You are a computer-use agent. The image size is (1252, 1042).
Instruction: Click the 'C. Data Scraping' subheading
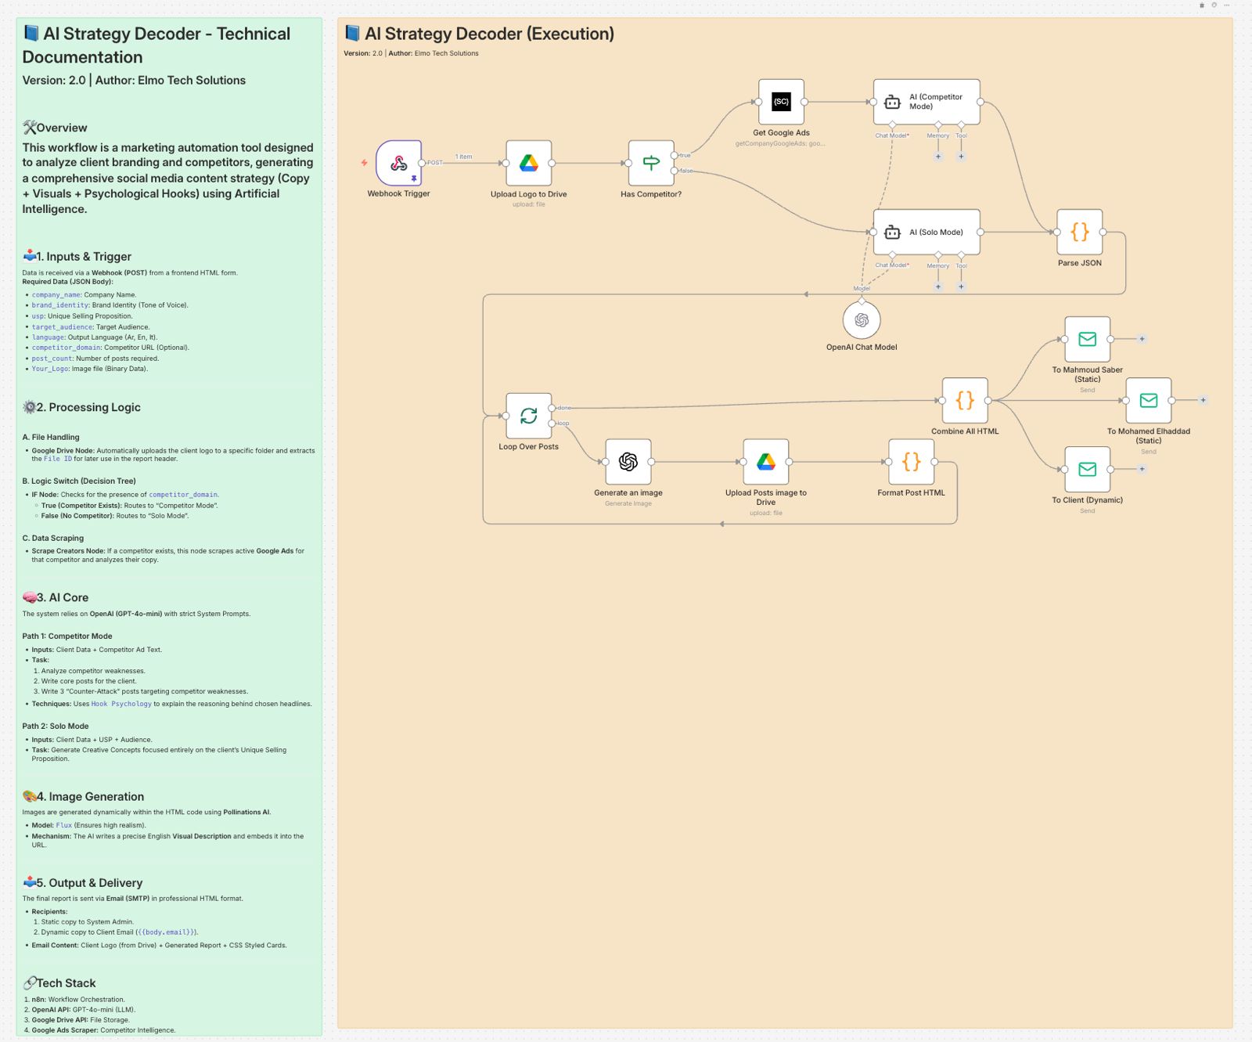pyautogui.click(x=53, y=539)
